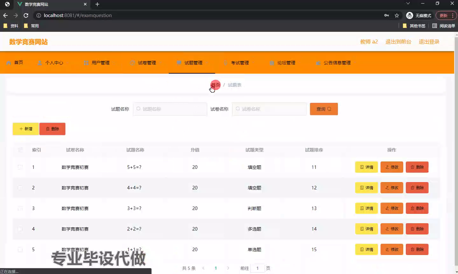Focus the 试卷名称 search field
This screenshot has height=274, width=458.
pos(269,109)
